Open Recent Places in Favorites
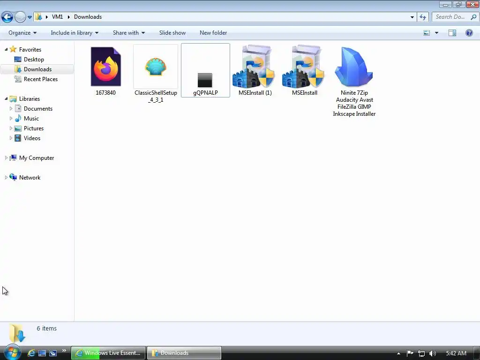480x360 pixels. point(41,79)
